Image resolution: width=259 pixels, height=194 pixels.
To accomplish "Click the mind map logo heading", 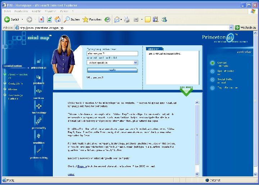I will 39,38.
